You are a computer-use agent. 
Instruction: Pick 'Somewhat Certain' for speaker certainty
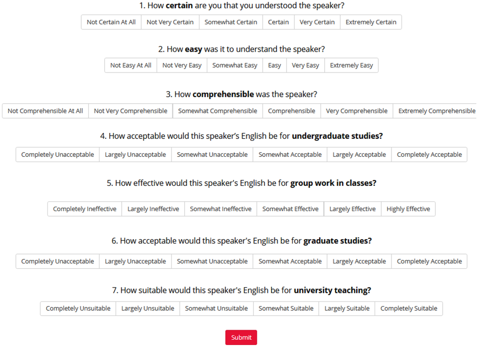[231, 22]
